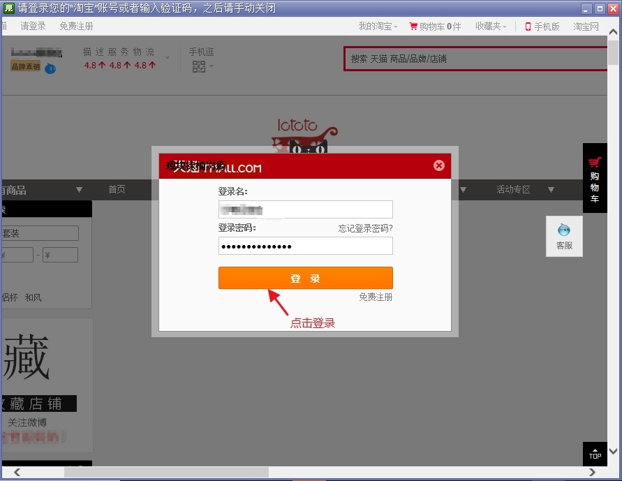
Task: Expand the store rating dropdown arrow
Action: (x=168, y=58)
